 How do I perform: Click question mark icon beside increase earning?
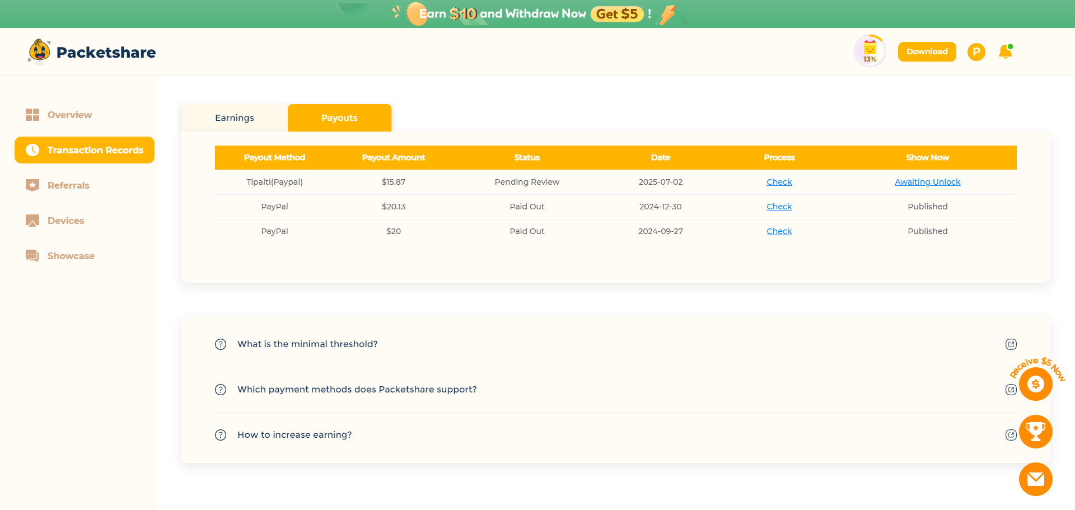tap(221, 435)
